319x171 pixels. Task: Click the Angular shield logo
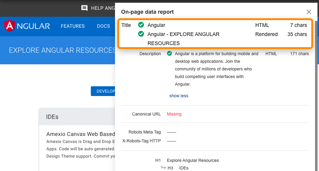pos(10,26)
